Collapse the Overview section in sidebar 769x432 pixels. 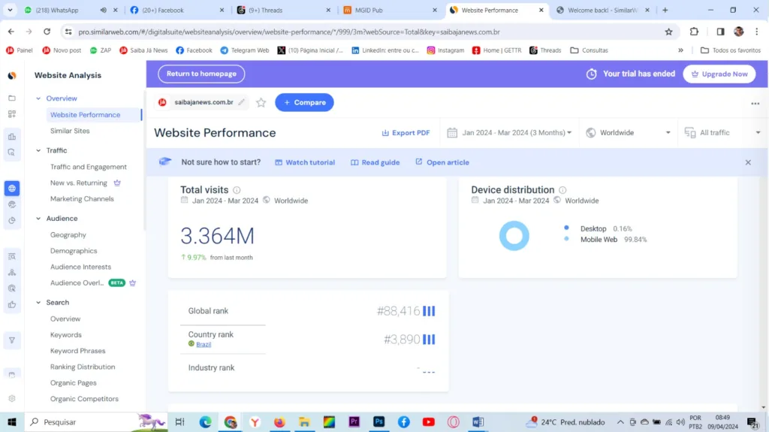tap(38, 98)
